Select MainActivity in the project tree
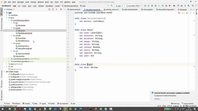 tap(20, 56)
